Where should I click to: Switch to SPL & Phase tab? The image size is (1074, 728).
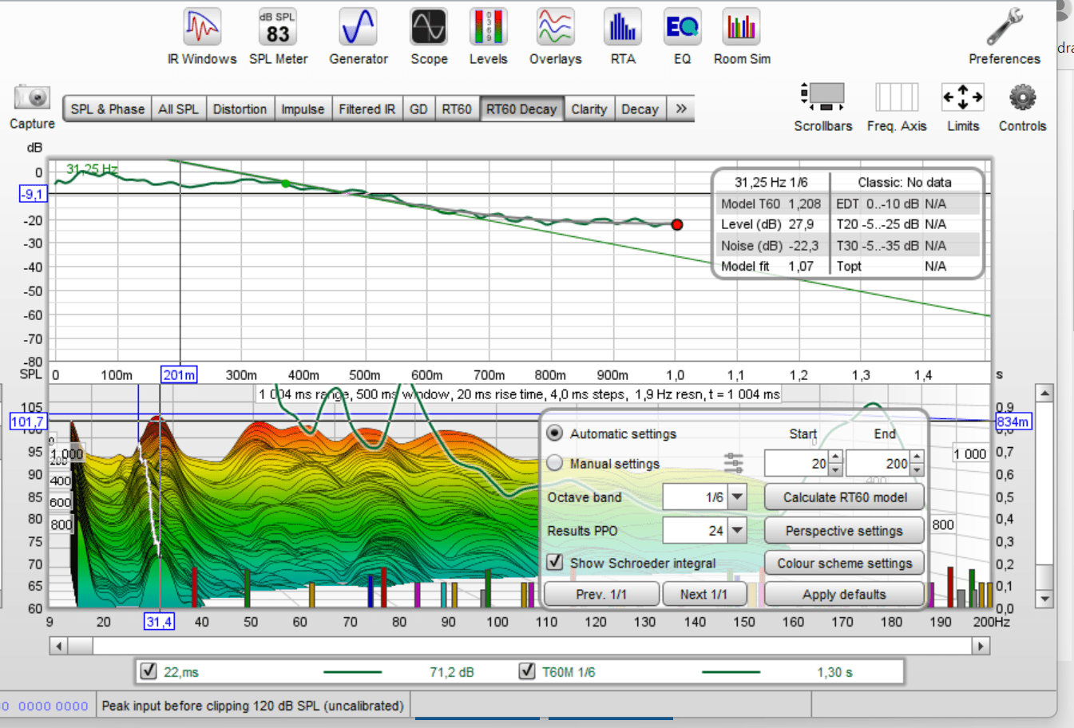pyautogui.click(x=107, y=109)
